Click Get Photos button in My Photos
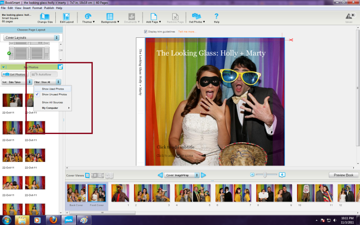Viewport: 360px width, 225px height. [x=14, y=74]
